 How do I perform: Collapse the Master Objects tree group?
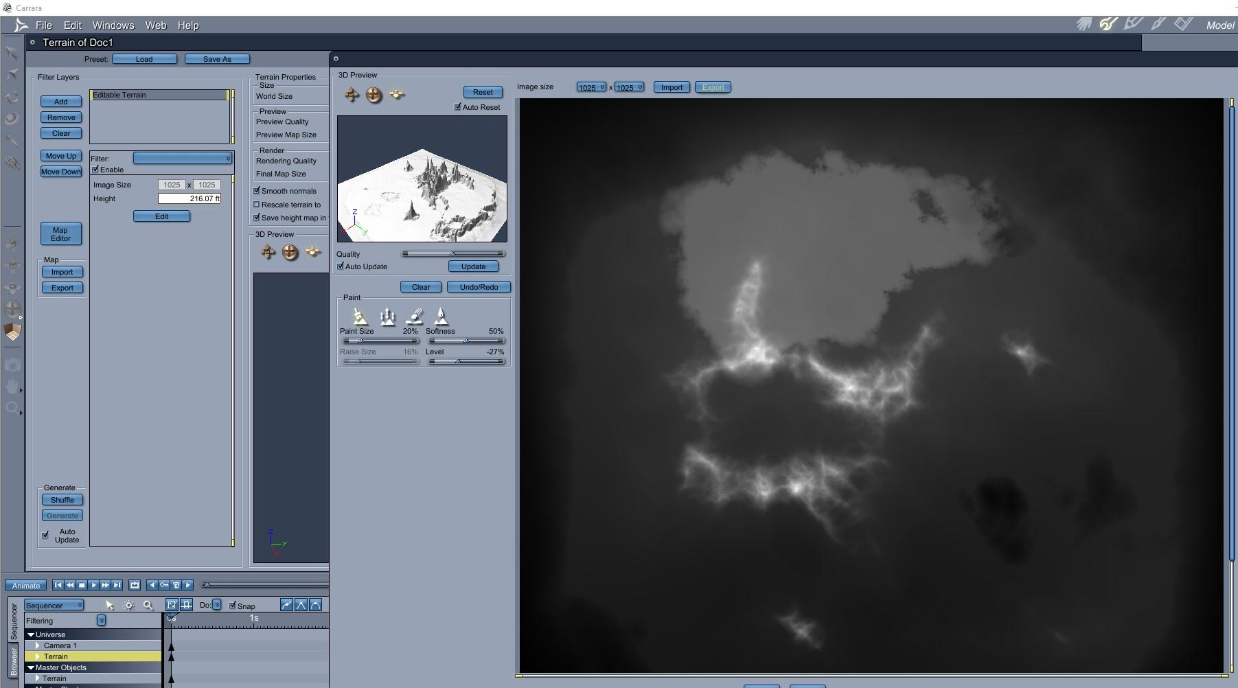pos(31,668)
